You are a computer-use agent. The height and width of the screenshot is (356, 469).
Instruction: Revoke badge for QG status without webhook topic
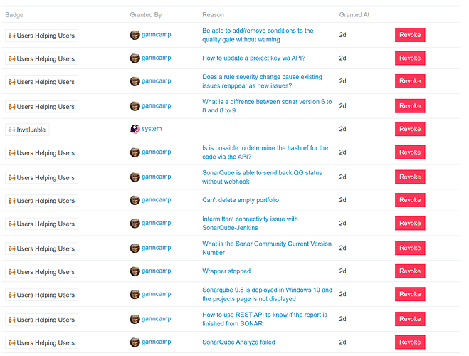tap(410, 177)
